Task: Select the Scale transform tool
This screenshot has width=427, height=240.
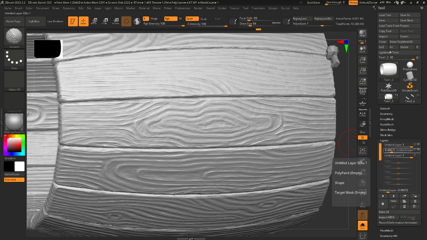Action: pos(105,21)
